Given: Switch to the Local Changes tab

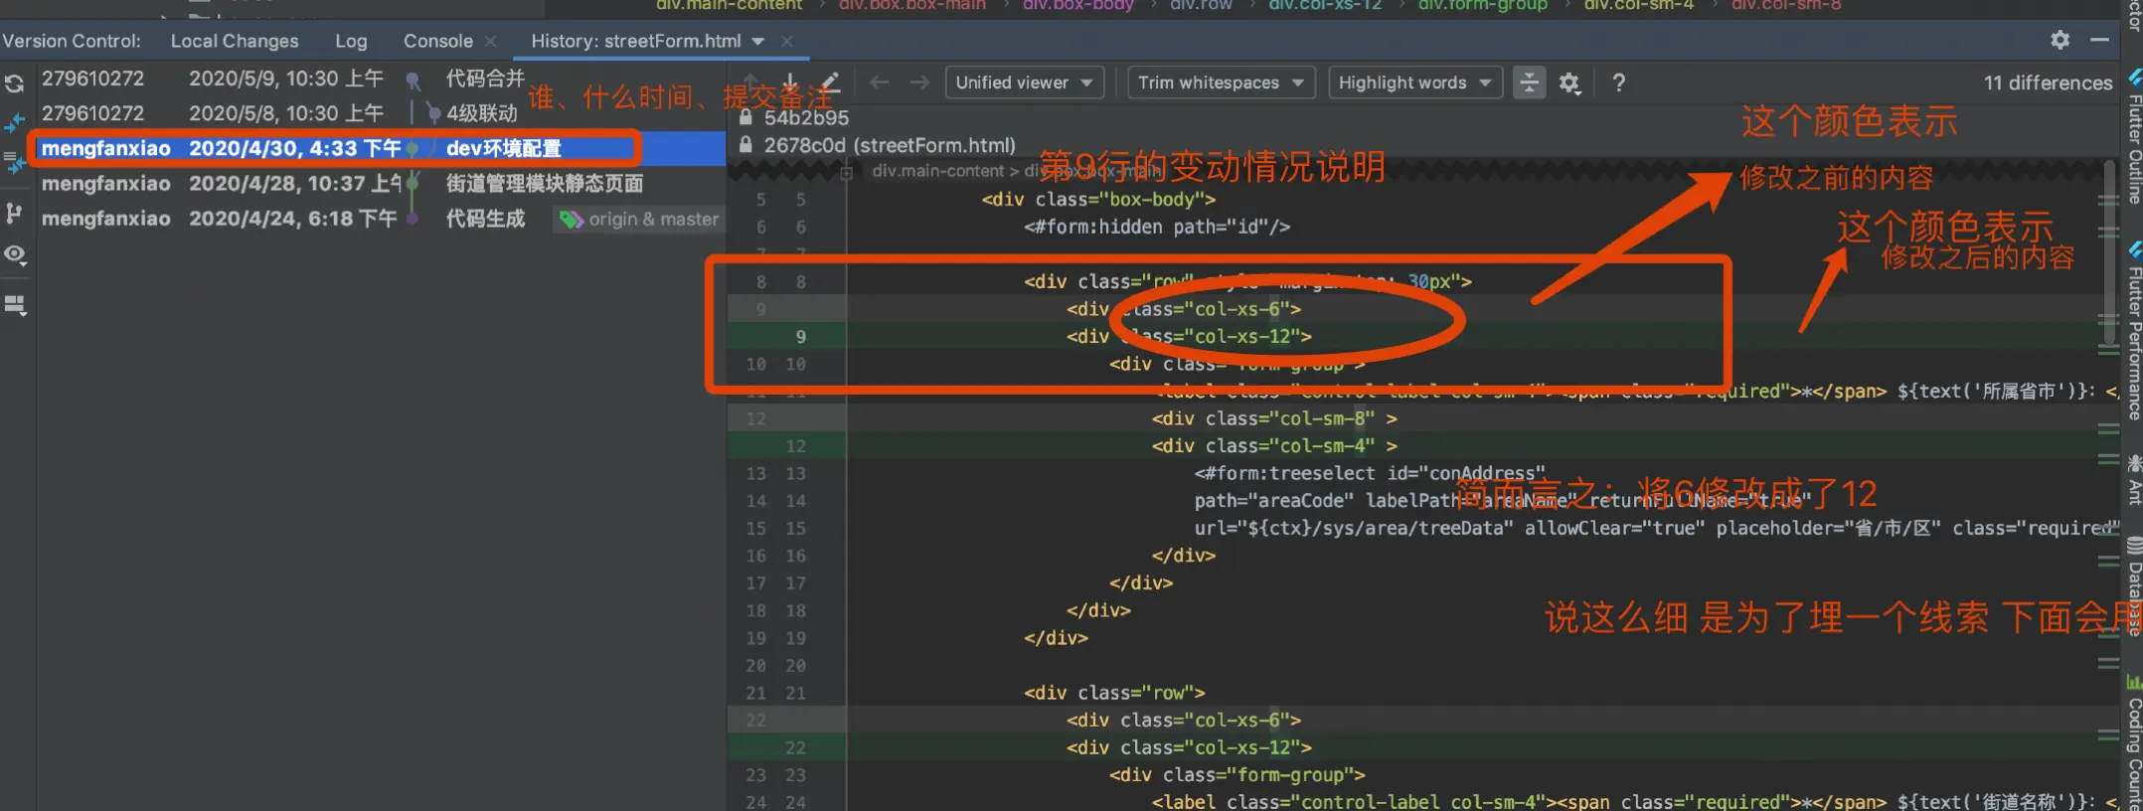Looking at the screenshot, I should coord(235,41).
